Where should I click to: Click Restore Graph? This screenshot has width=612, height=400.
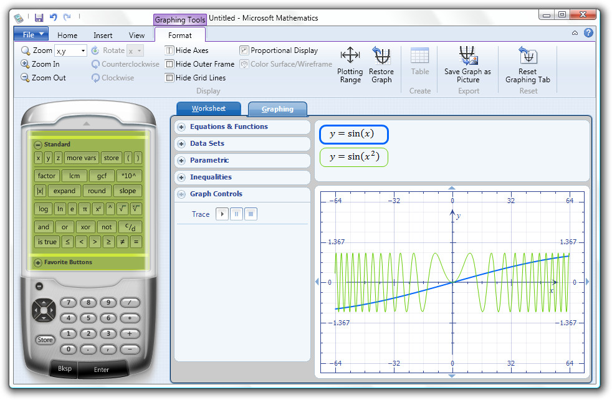381,65
